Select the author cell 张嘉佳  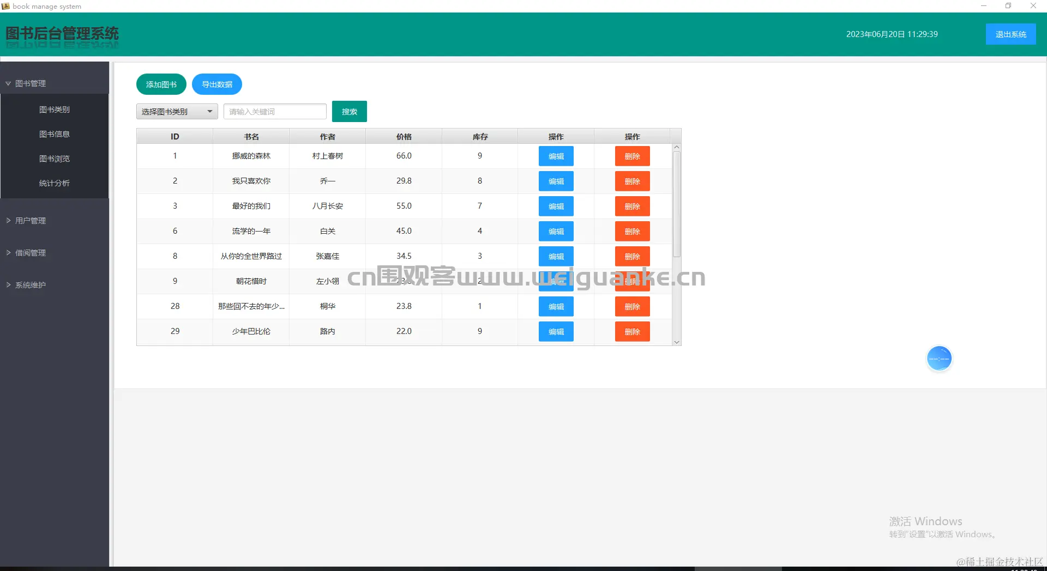328,256
